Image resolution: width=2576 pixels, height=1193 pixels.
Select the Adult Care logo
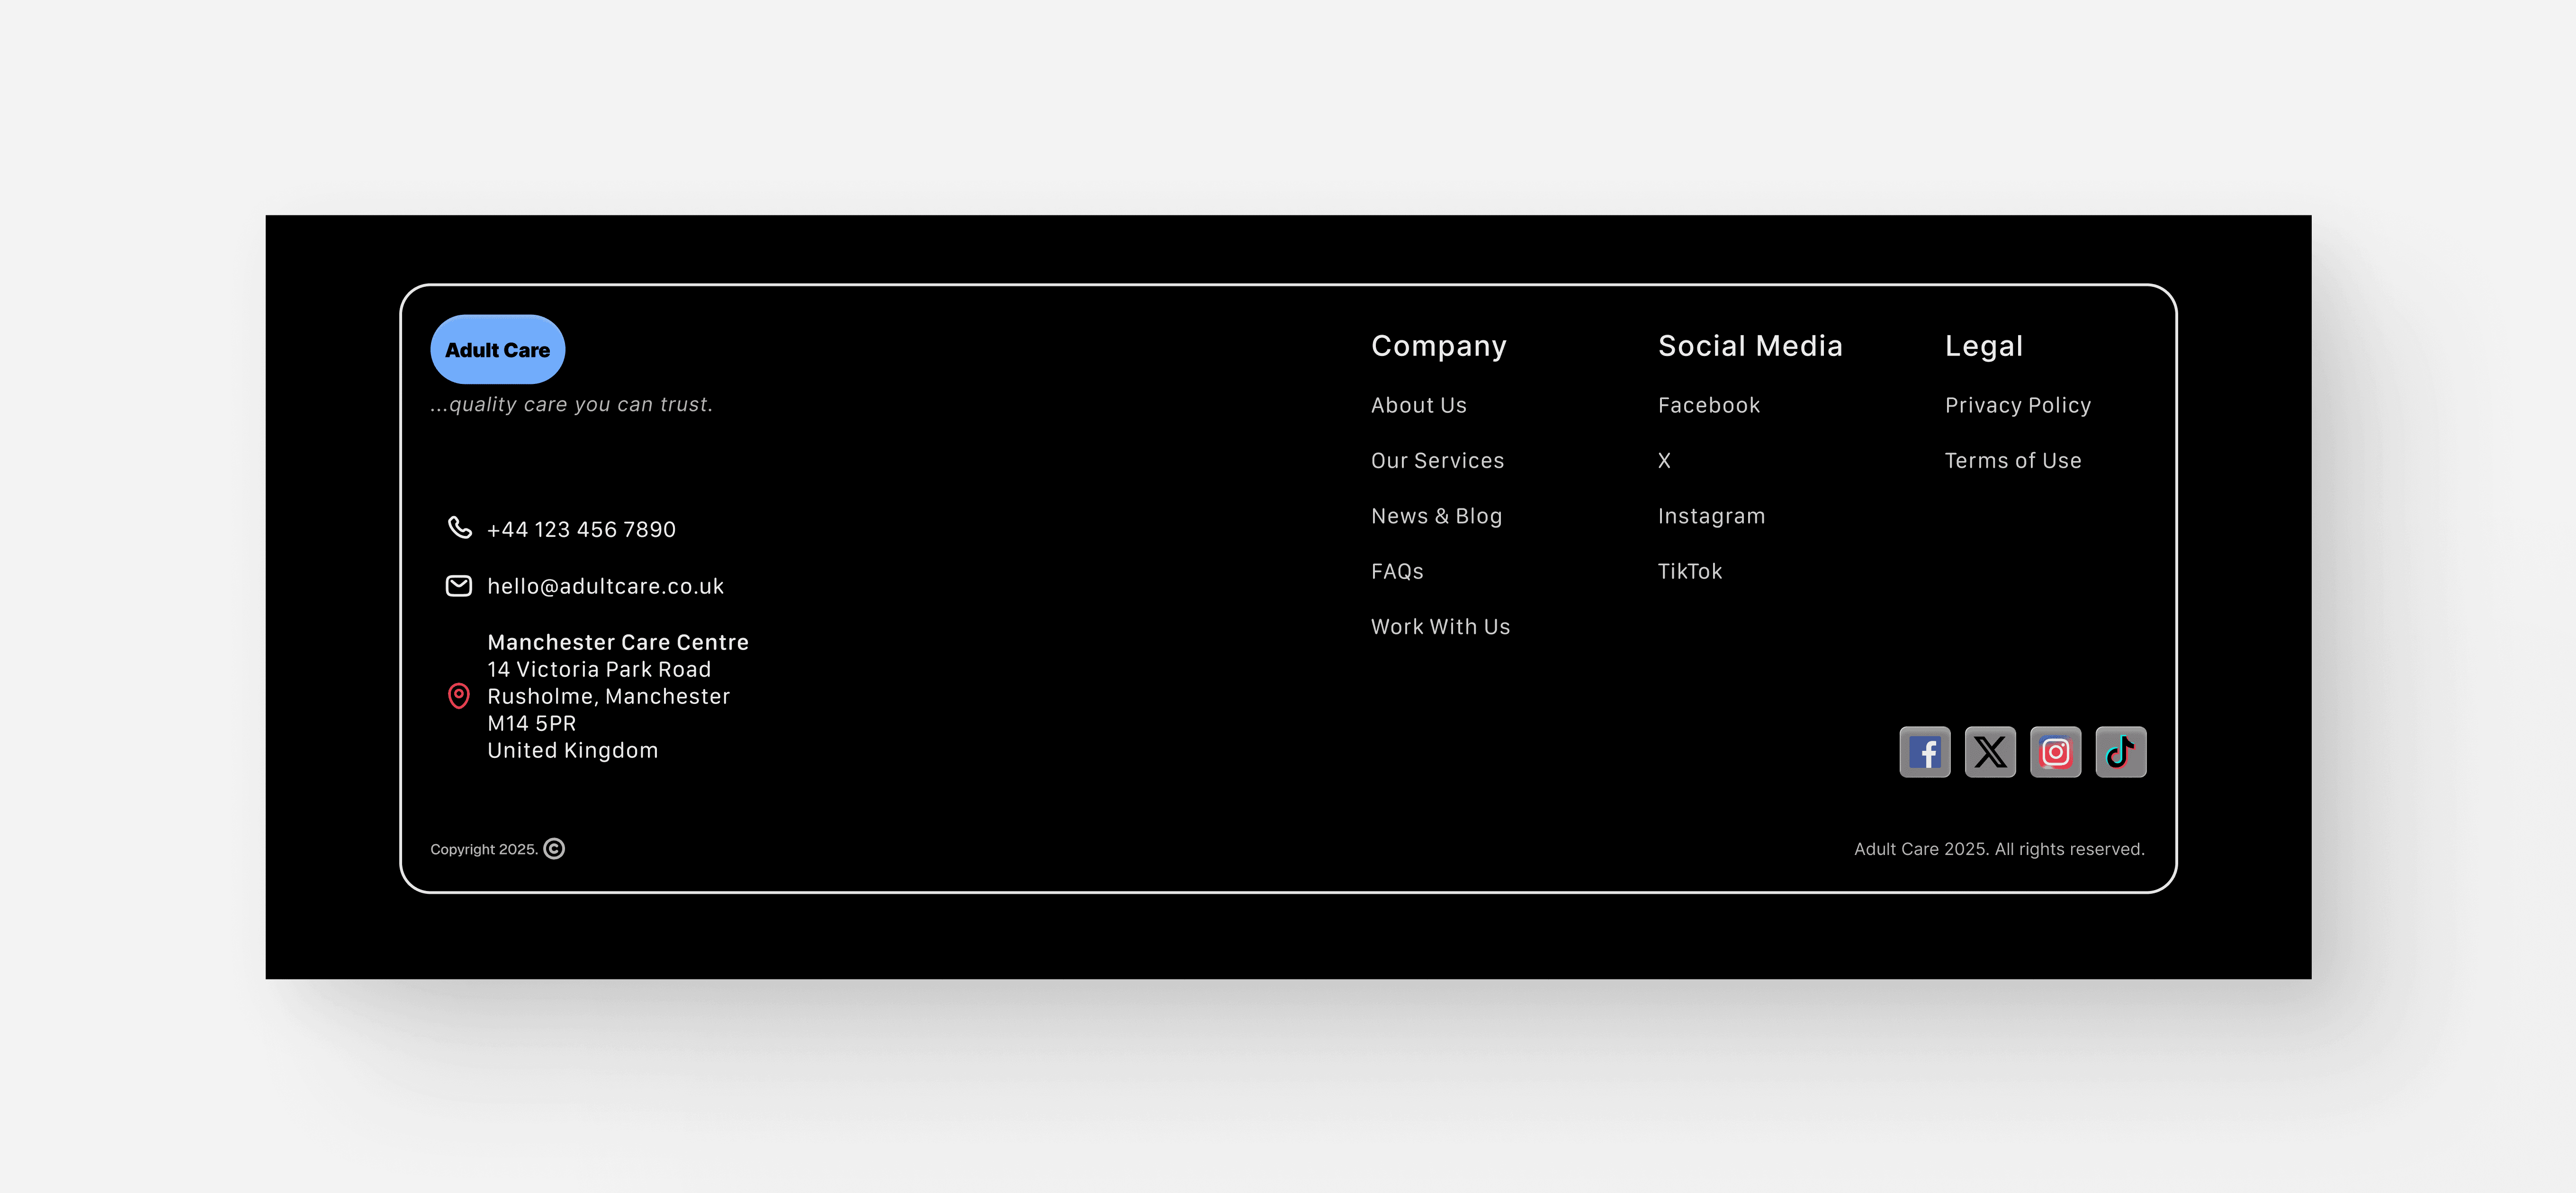[x=497, y=349]
